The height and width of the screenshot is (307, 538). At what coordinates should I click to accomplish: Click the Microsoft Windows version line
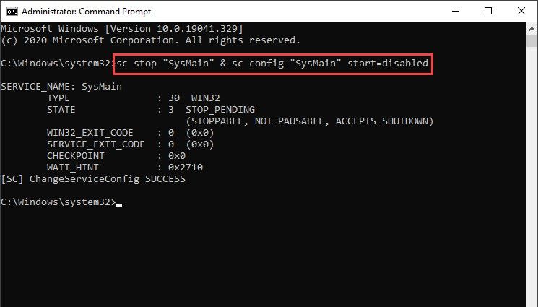[121, 28]
